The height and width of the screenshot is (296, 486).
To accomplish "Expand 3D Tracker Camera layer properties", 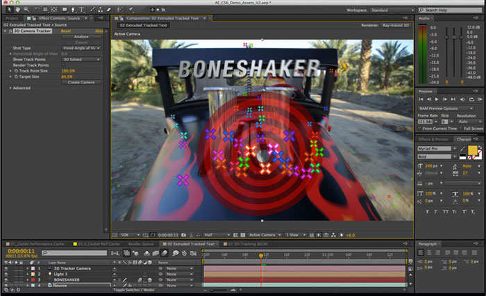I will tap(28, 268).
